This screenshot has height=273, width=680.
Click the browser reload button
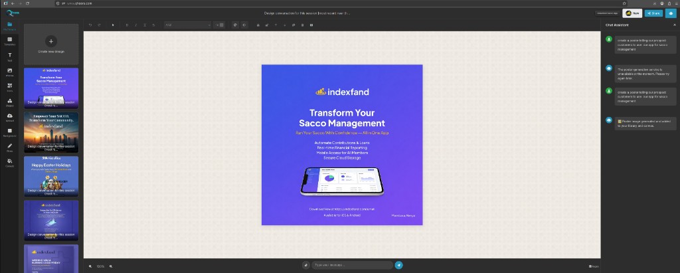[x=28, y=3]
